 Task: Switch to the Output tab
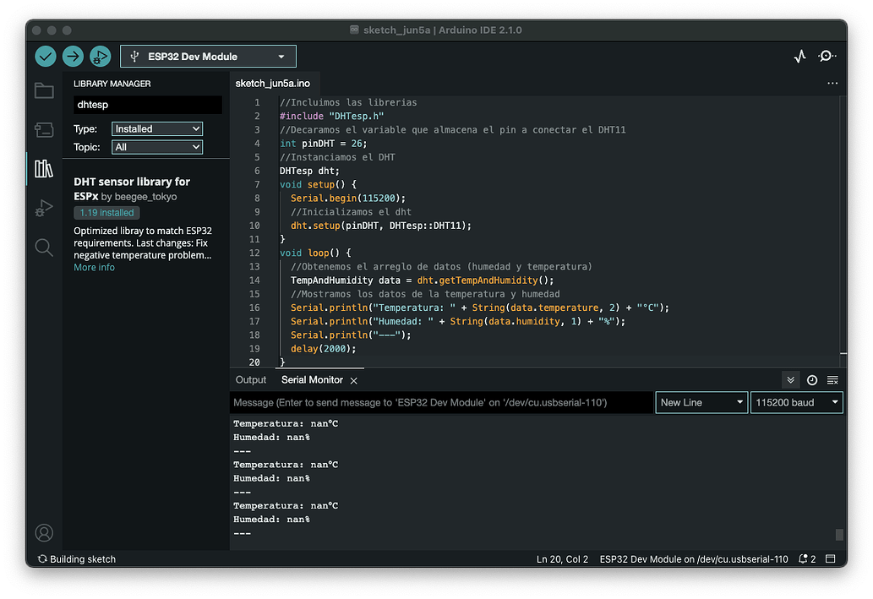pyautogui.click(x=251, y=380)
